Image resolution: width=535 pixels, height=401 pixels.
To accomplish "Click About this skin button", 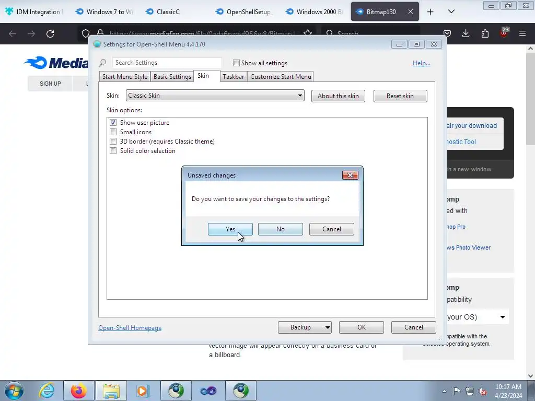I will [338, 96].
